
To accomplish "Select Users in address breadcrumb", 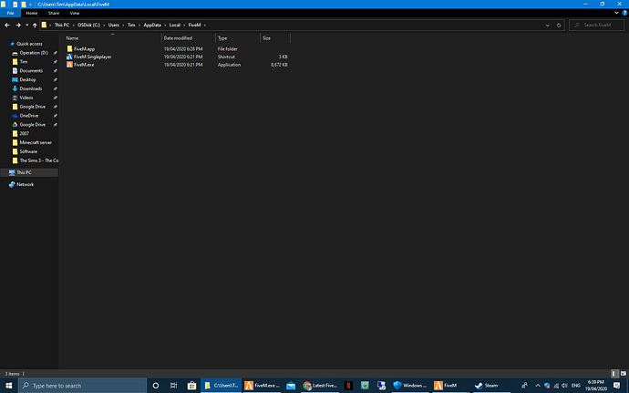I will (114, 25).
